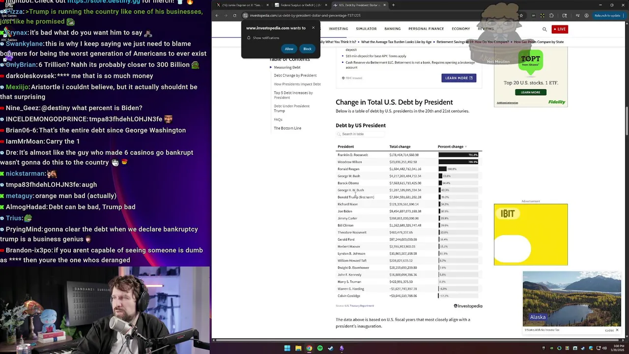Jump to Debt Change by President section
The height and width of the screenshot is (354, 629).
click(x=295, y=76)
